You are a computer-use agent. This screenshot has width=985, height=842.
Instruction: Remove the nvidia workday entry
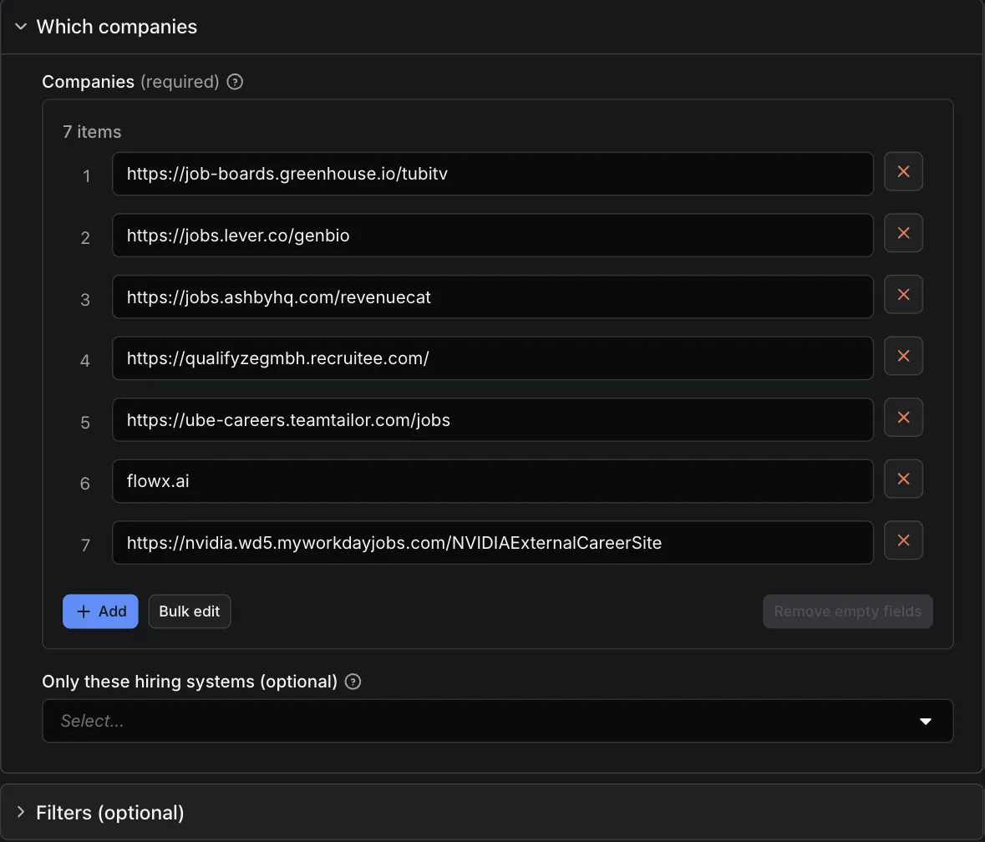tap(903, 540)
